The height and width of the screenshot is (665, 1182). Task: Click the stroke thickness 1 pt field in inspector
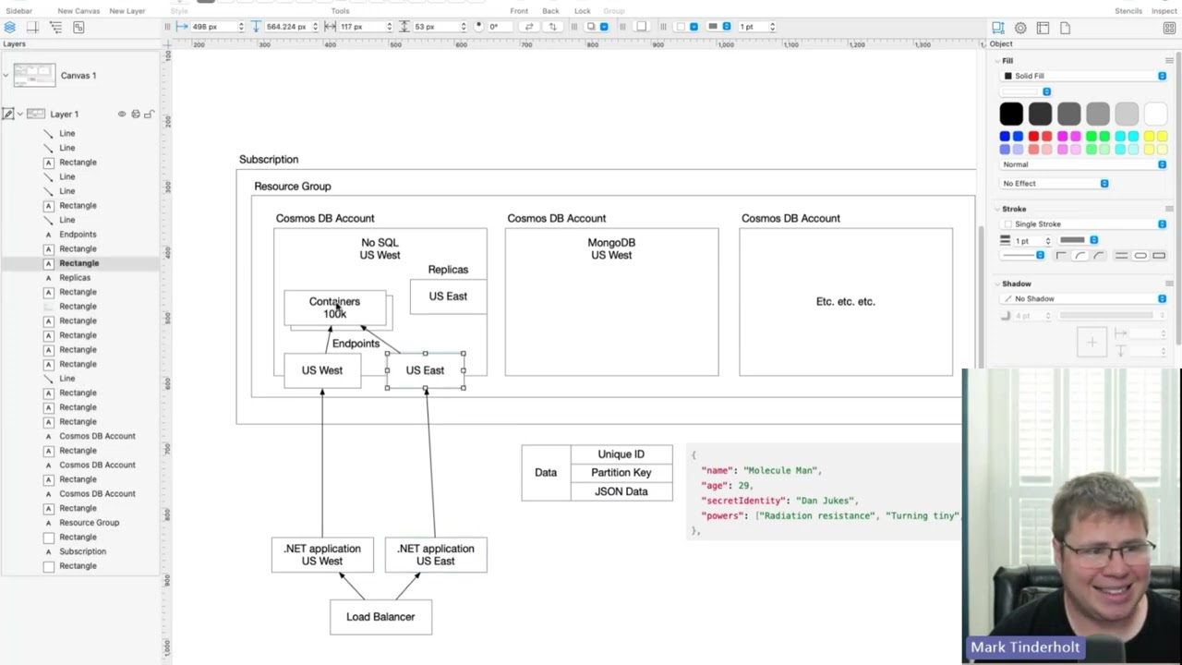[x=1029, y=241]
